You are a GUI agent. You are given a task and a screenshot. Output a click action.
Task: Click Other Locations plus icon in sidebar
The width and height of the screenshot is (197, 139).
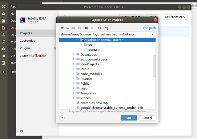[3, 72]
